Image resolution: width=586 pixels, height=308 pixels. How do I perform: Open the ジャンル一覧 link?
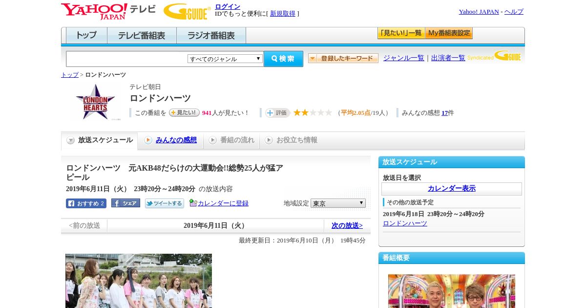404,58
